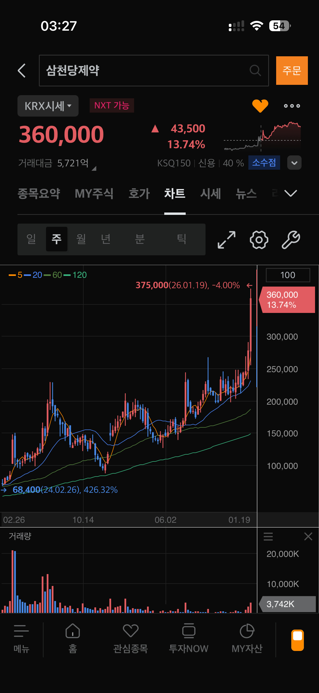
Task: Open the 메뉴 bottom menu
Action: pyautogui.click(x=21, y=639)
